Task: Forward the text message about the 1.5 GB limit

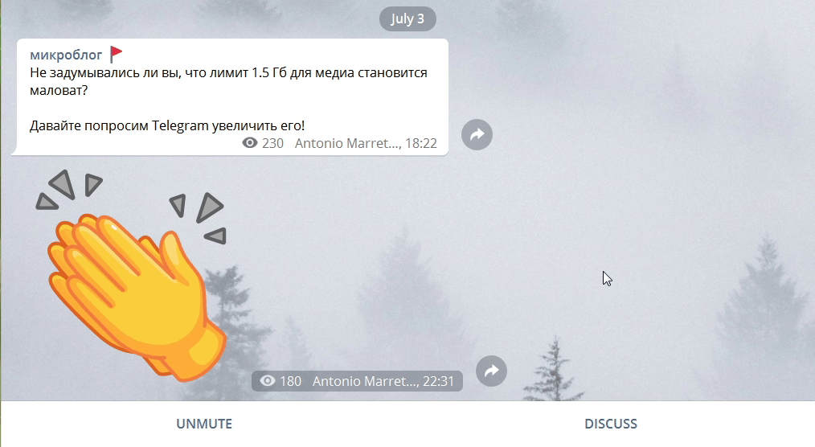Action: tap(477, 135)
